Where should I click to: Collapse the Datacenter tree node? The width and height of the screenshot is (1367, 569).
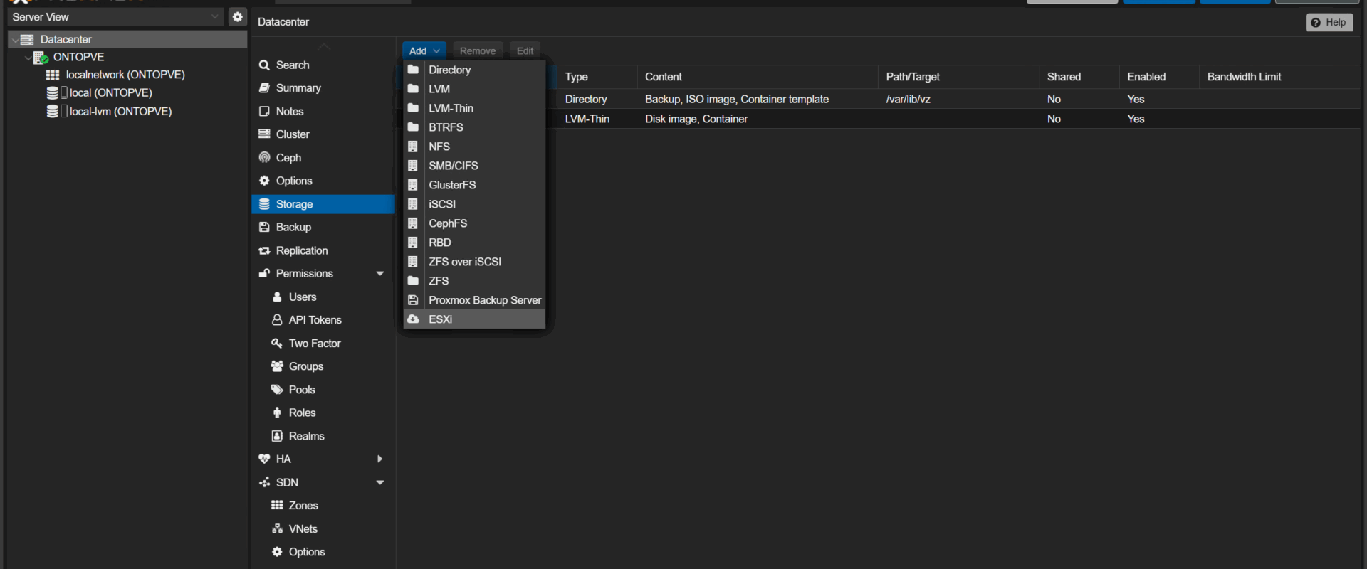pyautogui.click(x=15, y=40)
